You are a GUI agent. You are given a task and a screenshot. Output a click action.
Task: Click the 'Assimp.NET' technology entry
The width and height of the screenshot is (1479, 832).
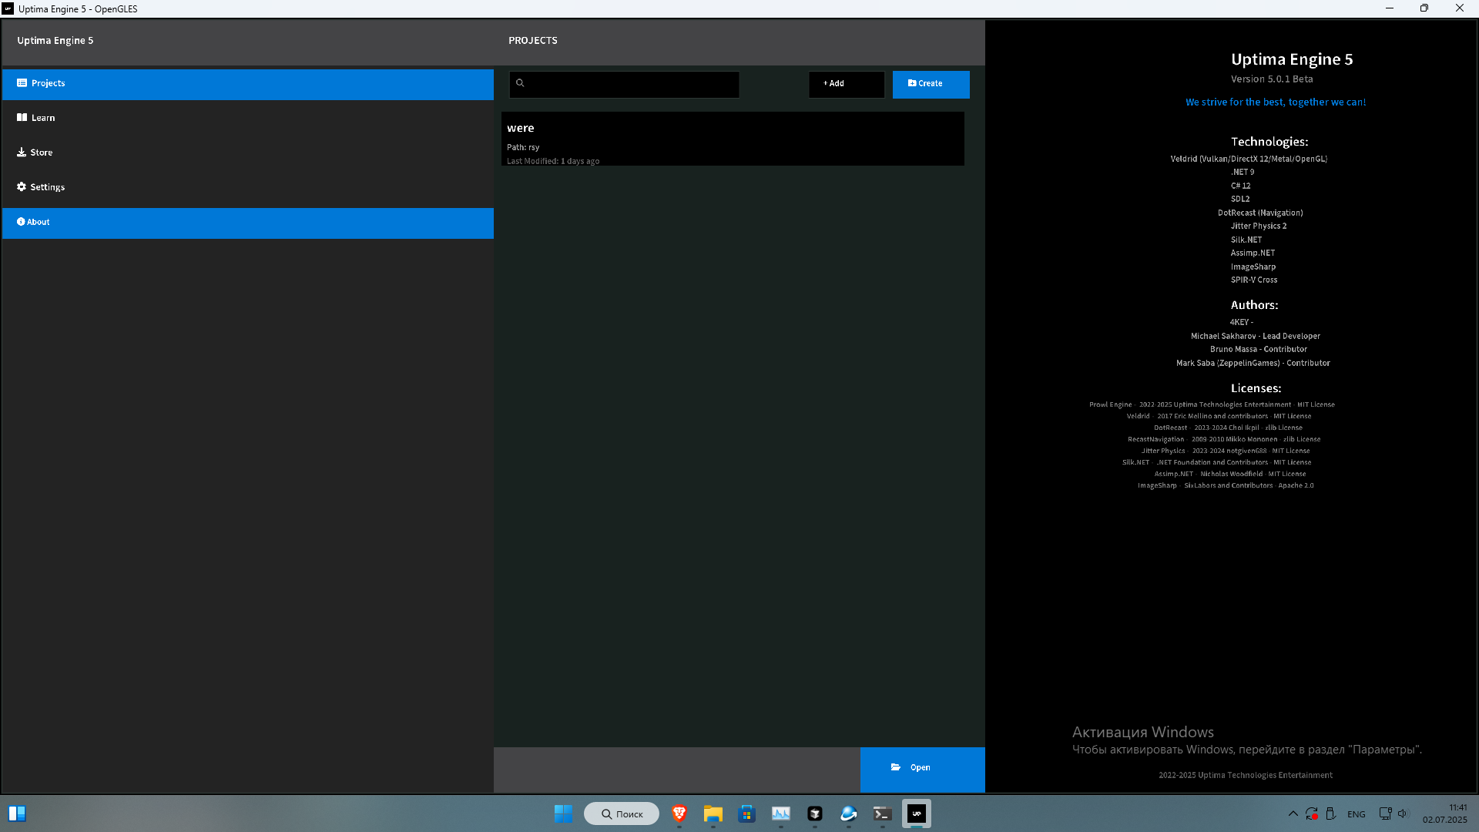pos(1253,253)
